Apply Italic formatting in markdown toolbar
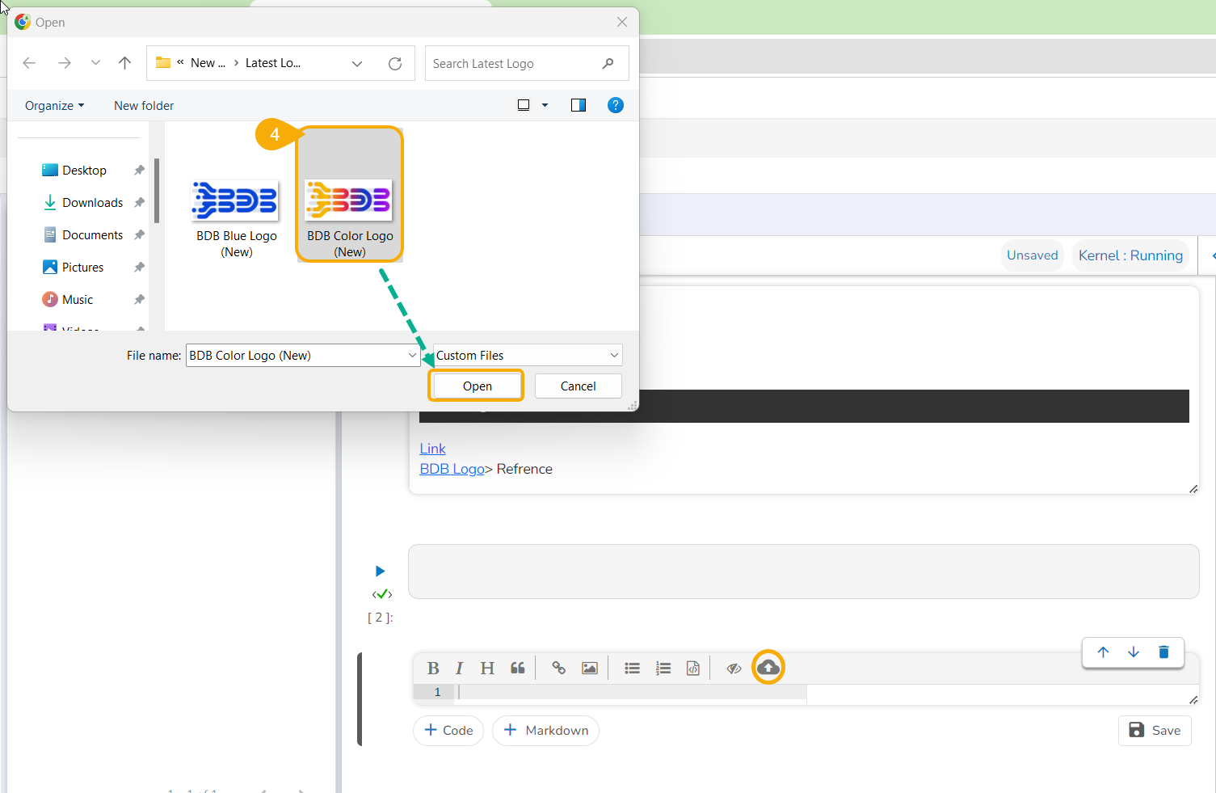This screenshot has width=1216, height=793. point(459,668)
